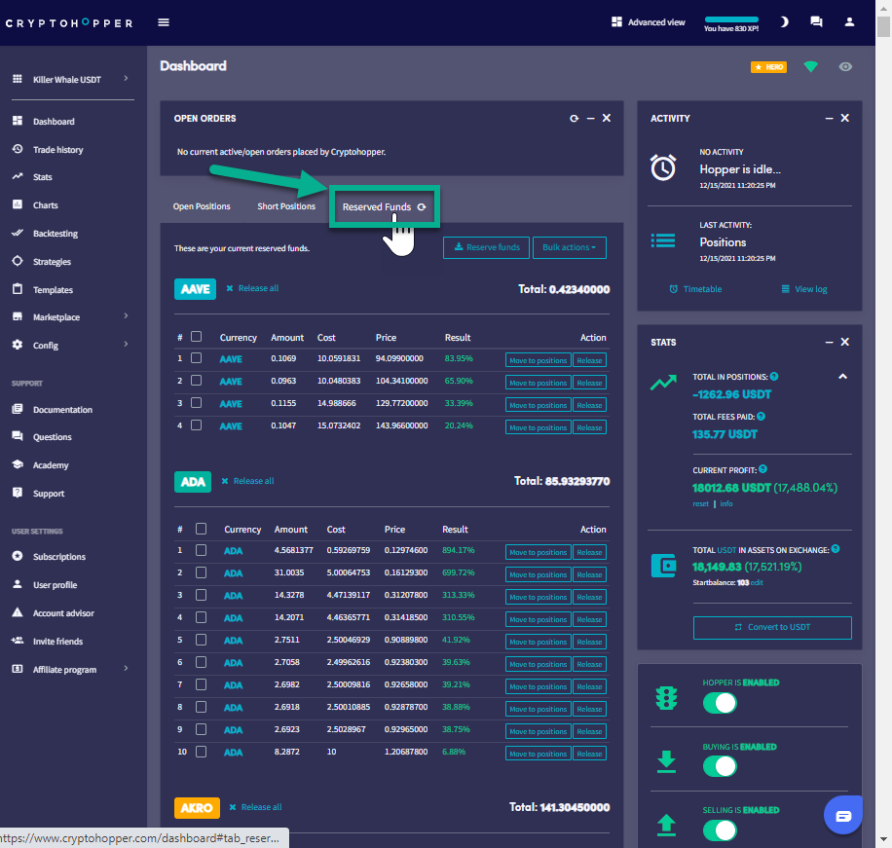Disable the Hopper enabled switch

[721, 703]
